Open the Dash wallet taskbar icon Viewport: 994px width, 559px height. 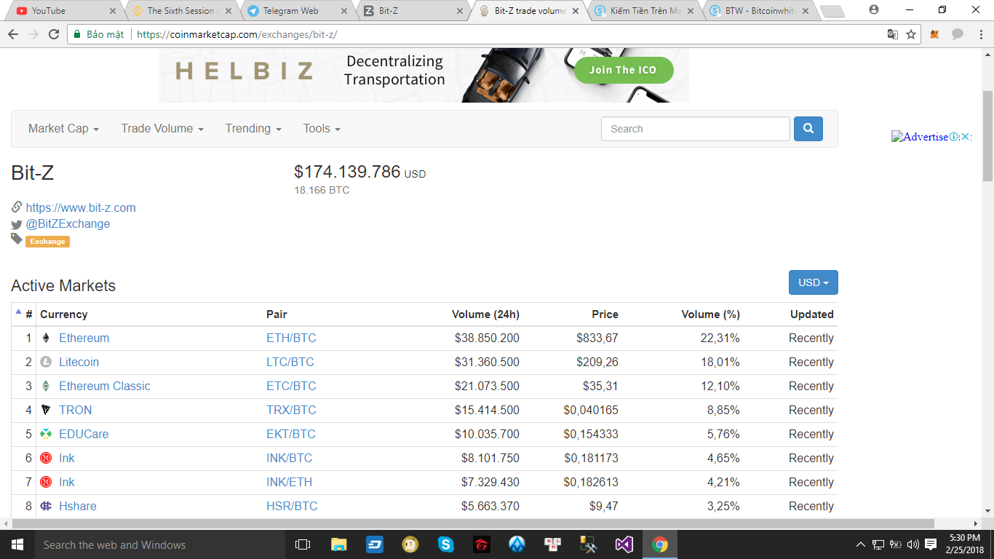375,544
